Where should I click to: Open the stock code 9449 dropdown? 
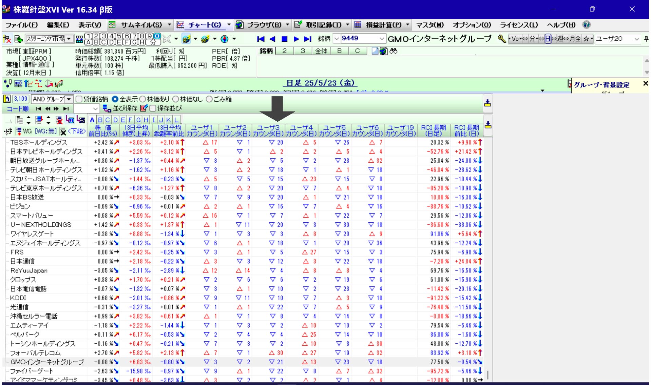pyautogui.click(x=382, y=39)
